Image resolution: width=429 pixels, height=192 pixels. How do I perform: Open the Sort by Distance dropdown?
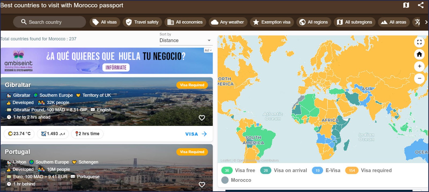[x=186, y=40]
